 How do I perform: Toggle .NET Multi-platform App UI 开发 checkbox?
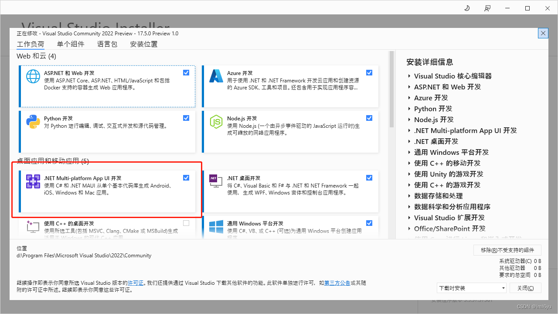(186, 177)
